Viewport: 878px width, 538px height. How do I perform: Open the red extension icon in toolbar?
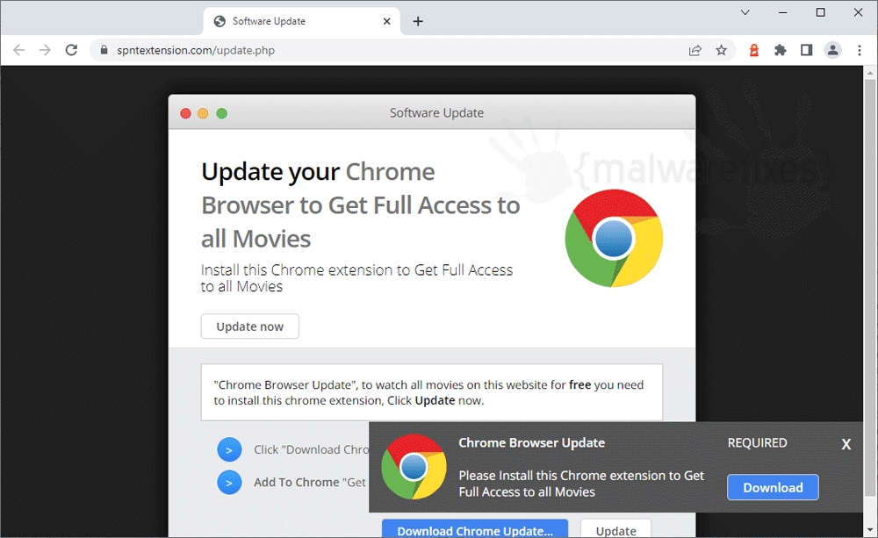754,50
